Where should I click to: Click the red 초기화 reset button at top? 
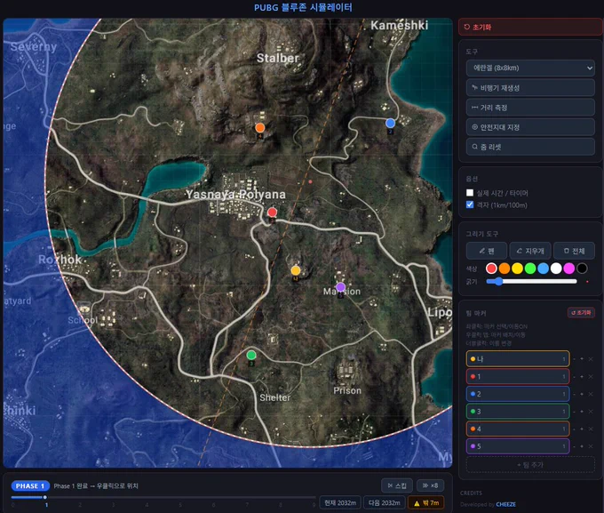point(530,28)
